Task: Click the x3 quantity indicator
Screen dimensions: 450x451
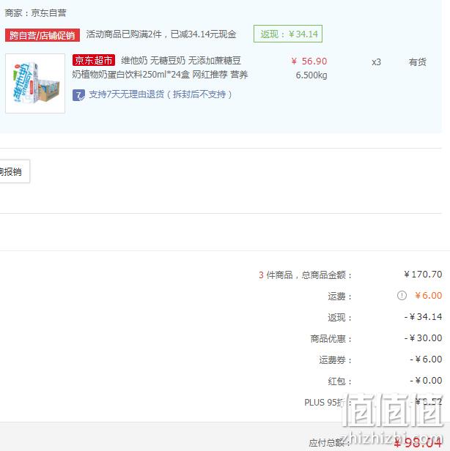Action: tap(376, 62)
